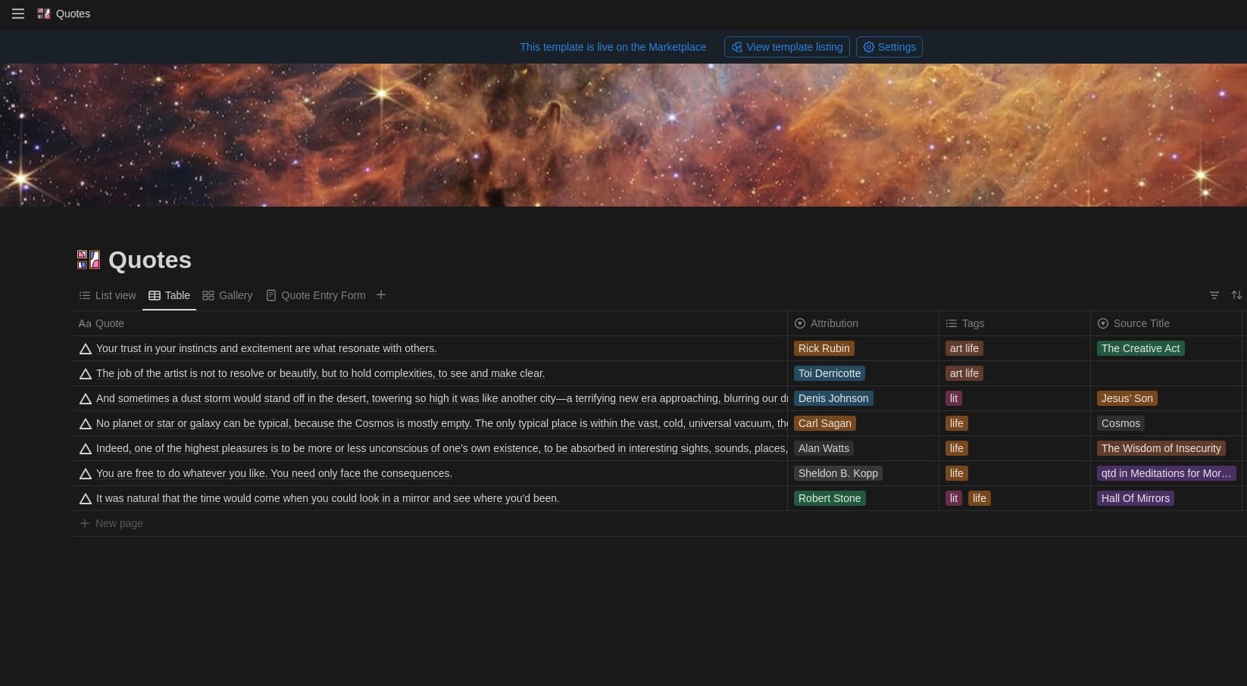Open the filter icon for the database

1214,295
